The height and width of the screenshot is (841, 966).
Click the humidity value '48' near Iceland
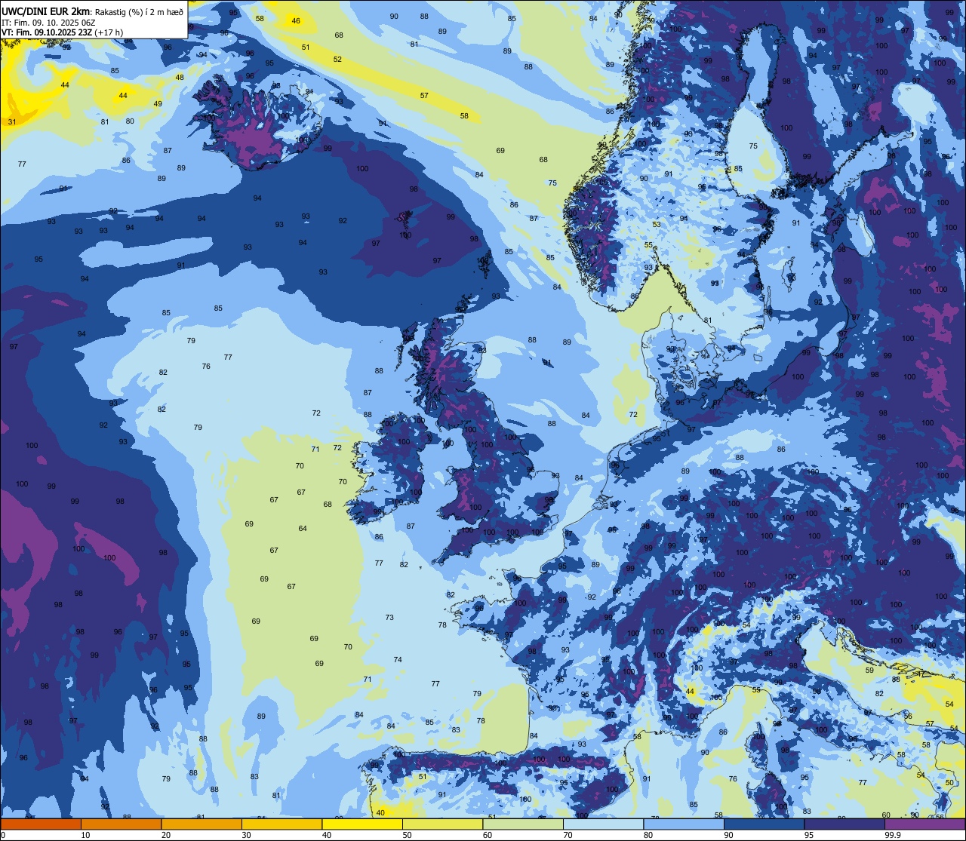pos(180,77)
